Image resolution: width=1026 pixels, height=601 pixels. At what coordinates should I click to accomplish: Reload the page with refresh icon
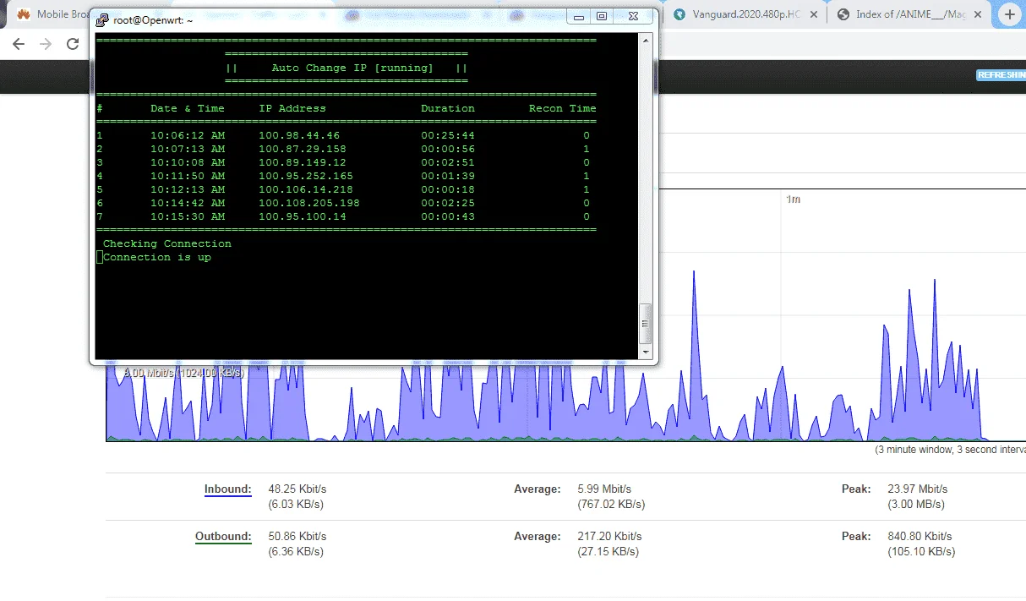pos(73,44)
